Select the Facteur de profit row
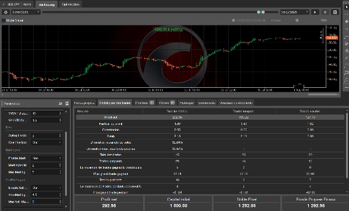 [x=210, y=124]
